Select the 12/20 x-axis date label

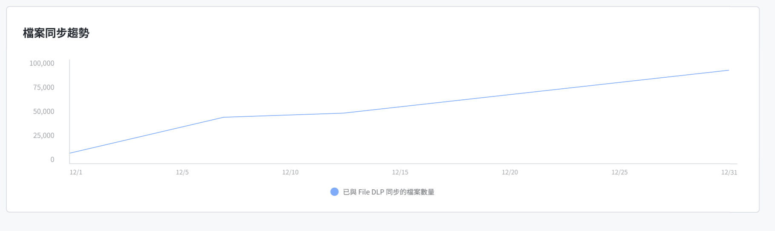click(x=510, y=172)
